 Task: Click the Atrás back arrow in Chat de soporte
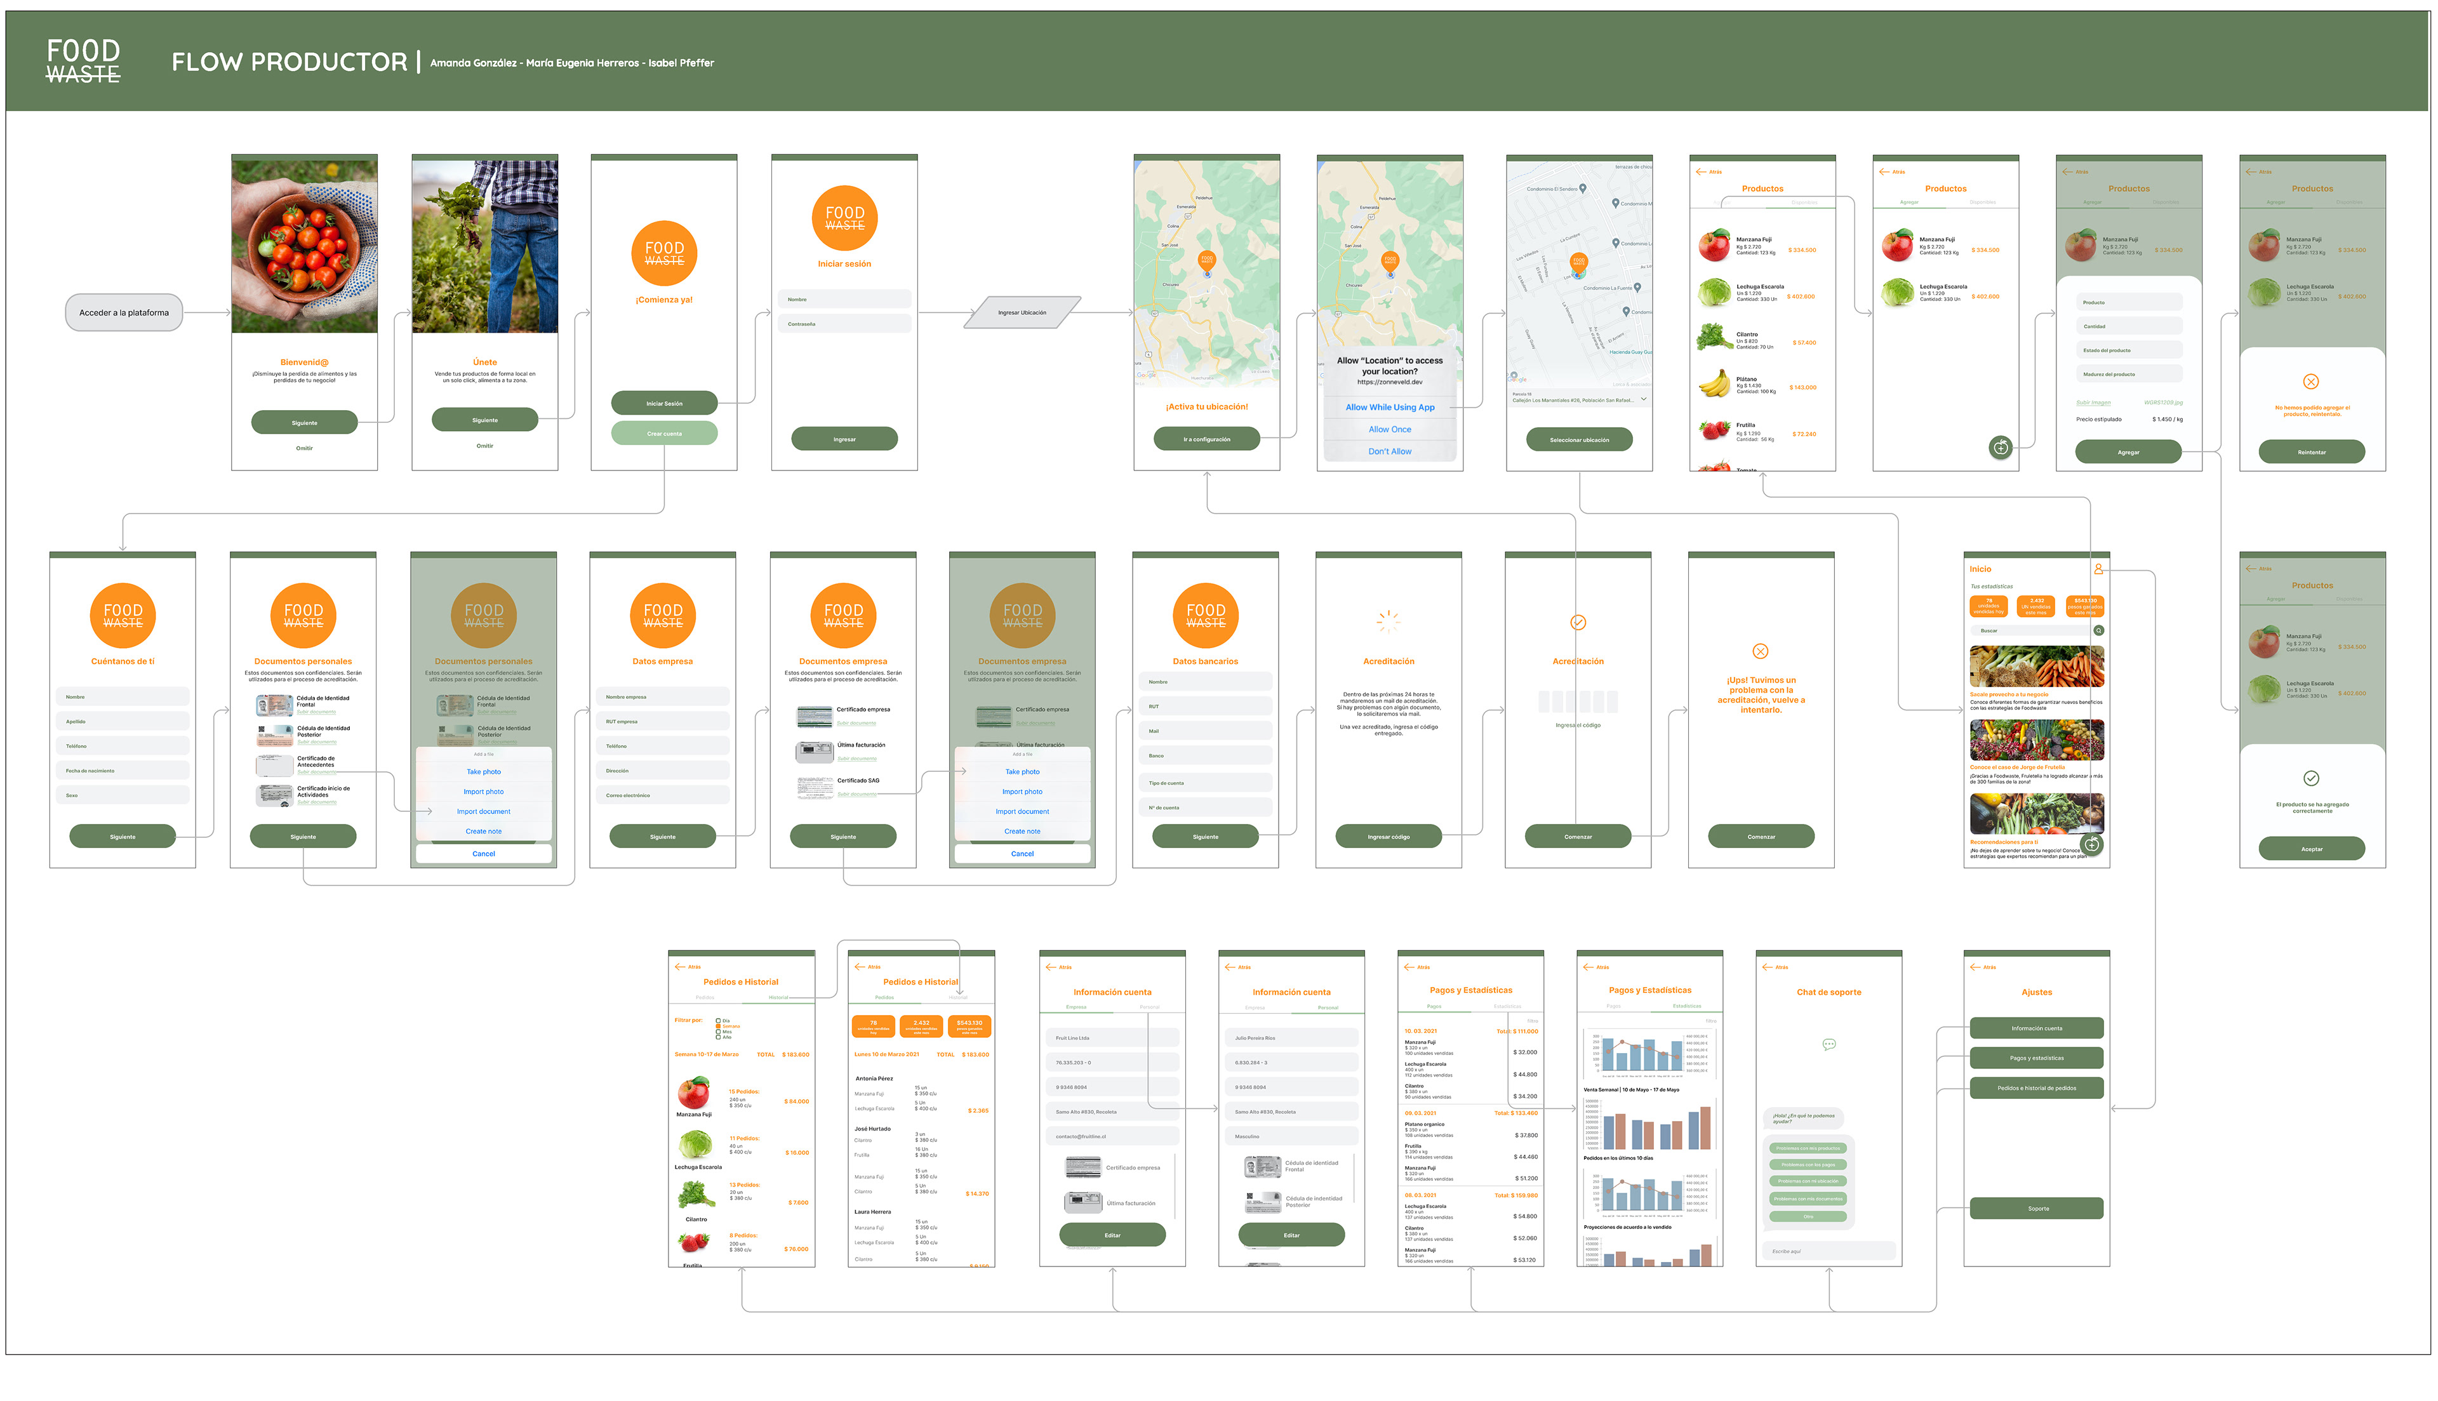coord(1768,967)
